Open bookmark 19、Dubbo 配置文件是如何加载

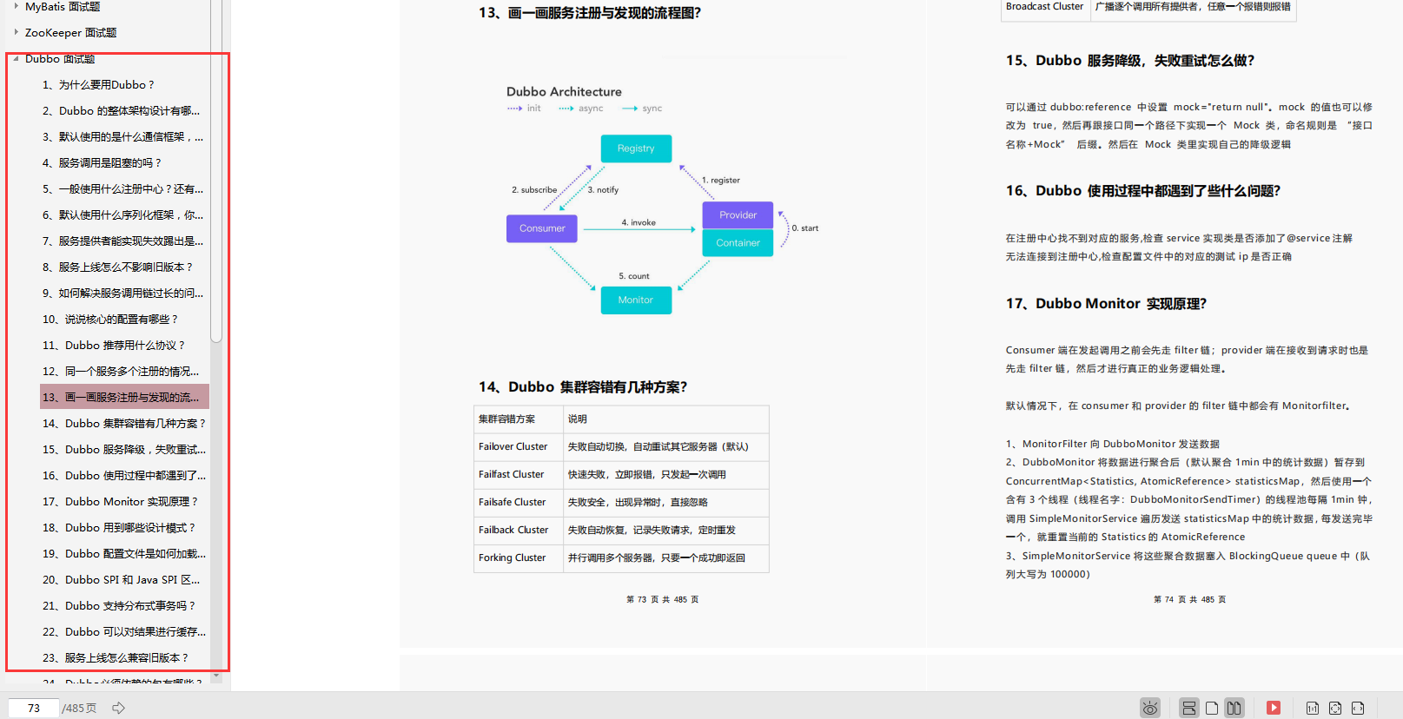pos(124,553)
